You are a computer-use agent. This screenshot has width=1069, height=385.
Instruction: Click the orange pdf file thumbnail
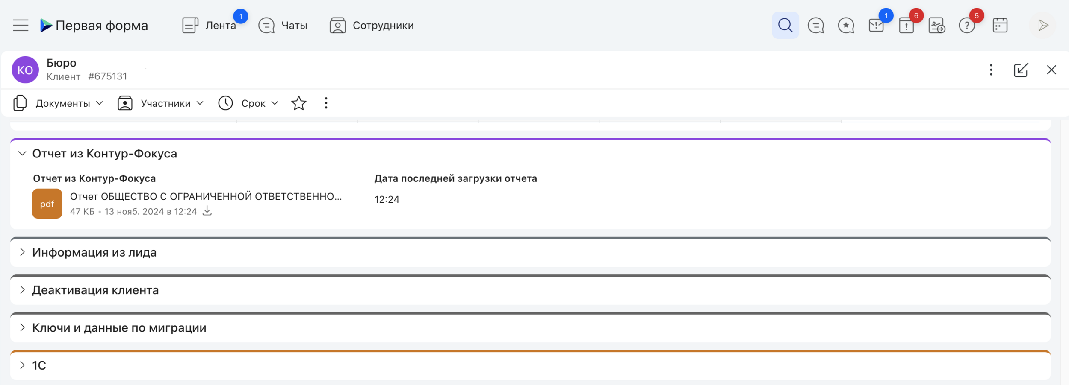[x=47, y=204]
